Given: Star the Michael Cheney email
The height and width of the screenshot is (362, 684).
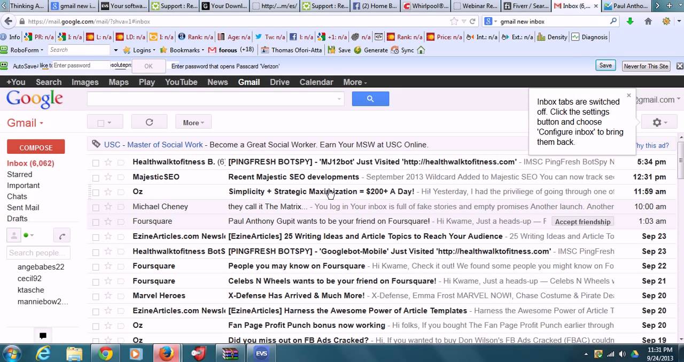Looking at the screenshot, I should pyautogui.click(x=108, y=207).
